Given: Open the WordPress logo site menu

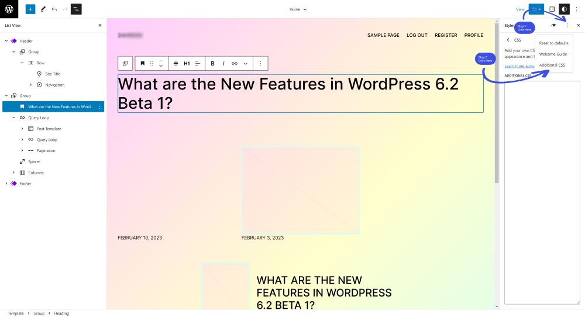Looking at the screenshot, I should tap(9, 9).
